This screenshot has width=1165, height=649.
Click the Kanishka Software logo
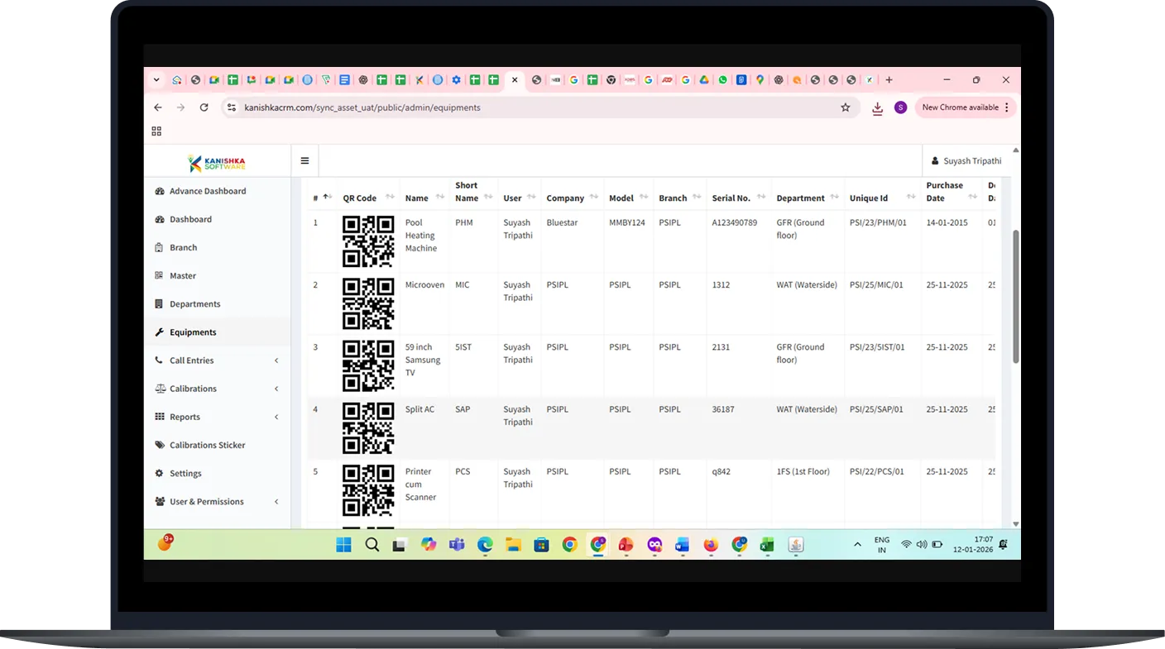pyautogui.click(x=217, y=163)
